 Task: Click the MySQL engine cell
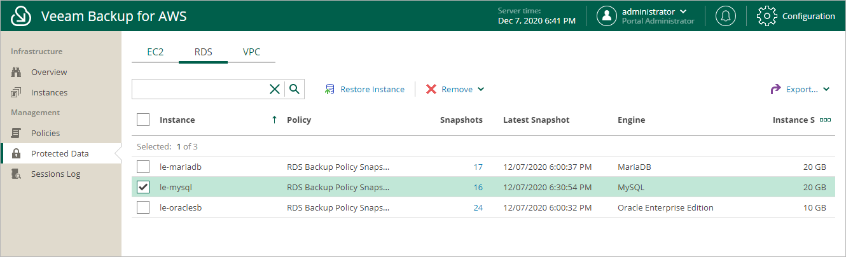click(x=631, y=188)
